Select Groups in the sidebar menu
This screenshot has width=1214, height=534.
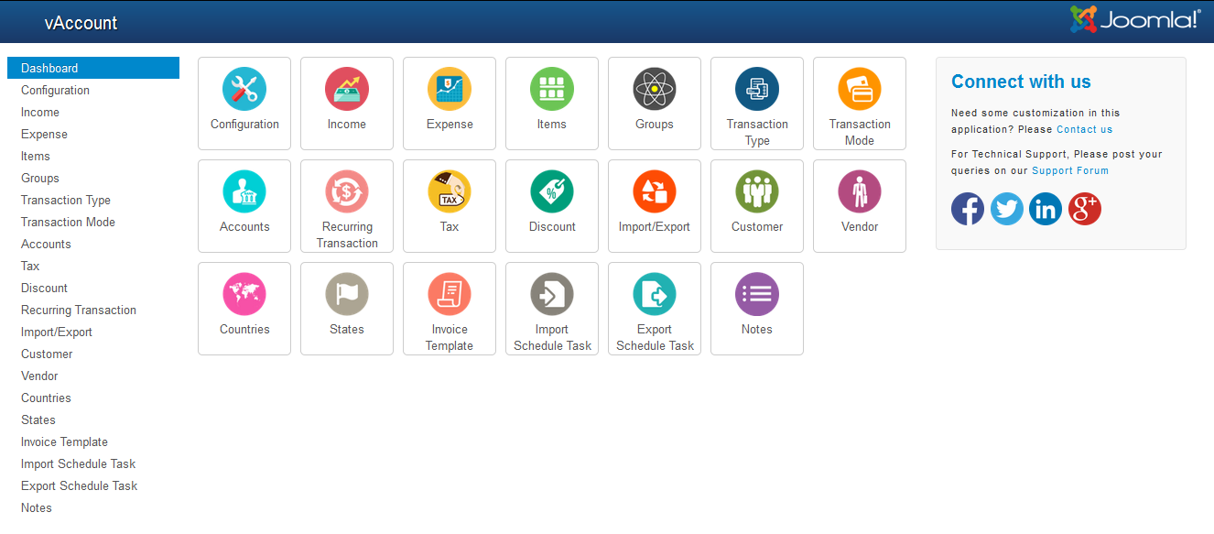(x=93, y=178)
